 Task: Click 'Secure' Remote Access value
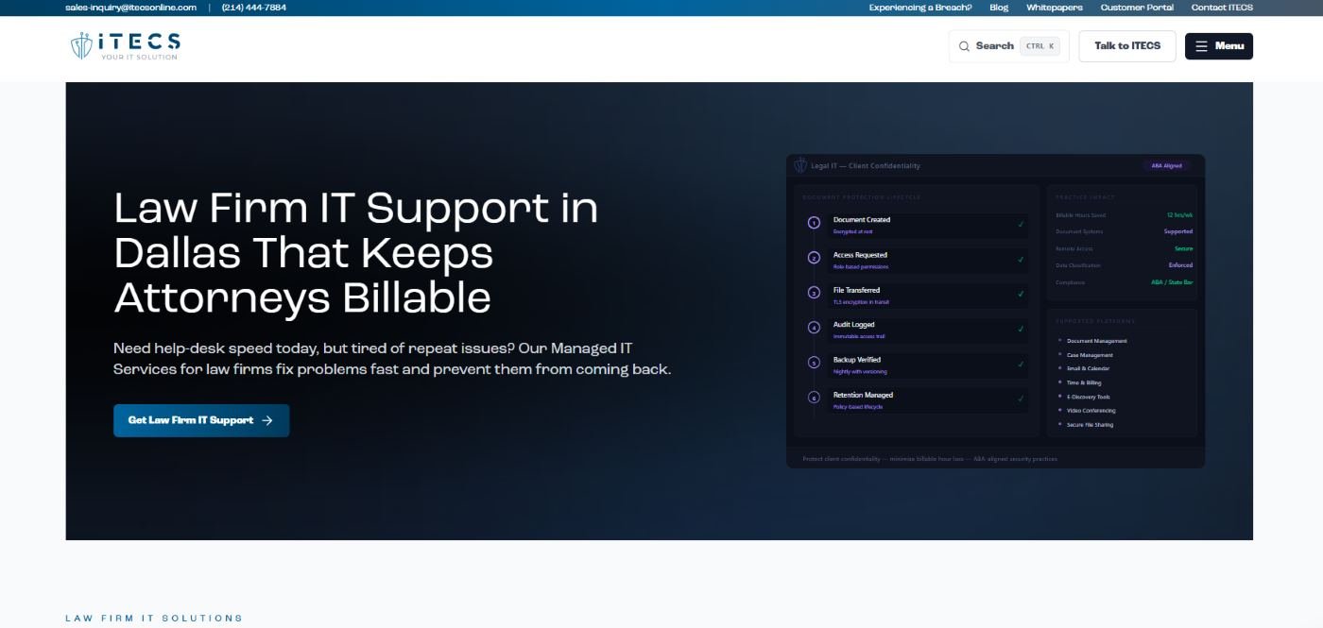point(1184,248)
